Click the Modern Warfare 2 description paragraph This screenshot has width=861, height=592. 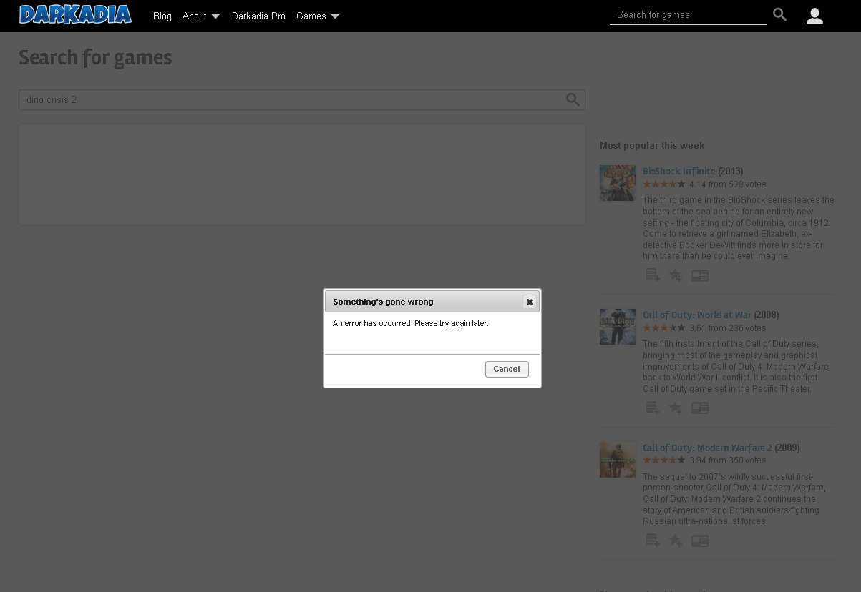tap(734, 499)
